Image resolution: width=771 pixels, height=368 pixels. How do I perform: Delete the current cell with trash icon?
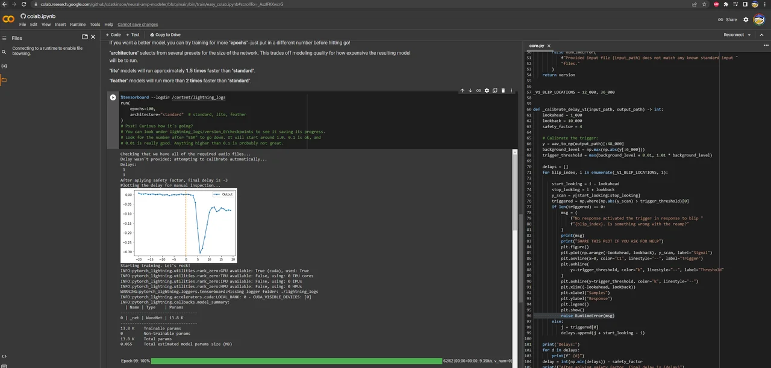click(x=503, y=91)
